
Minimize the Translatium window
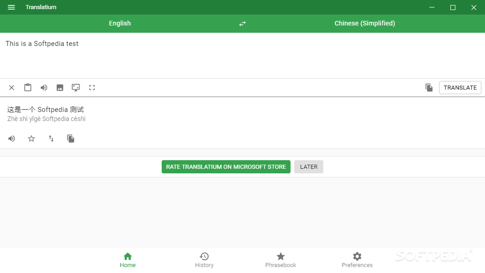(432, 7)
